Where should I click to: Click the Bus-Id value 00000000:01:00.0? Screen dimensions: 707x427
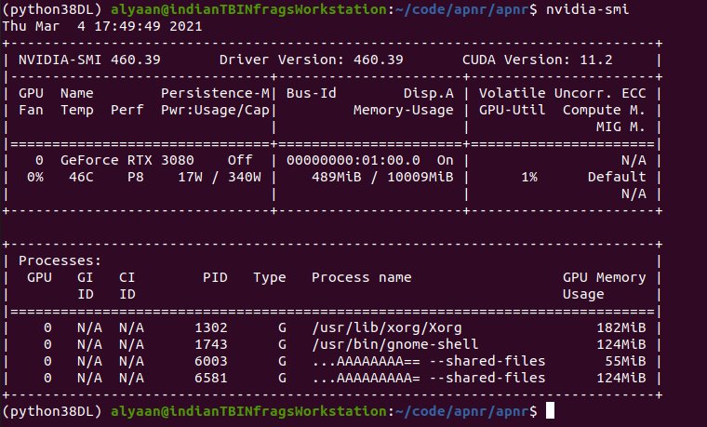(353, 160)
